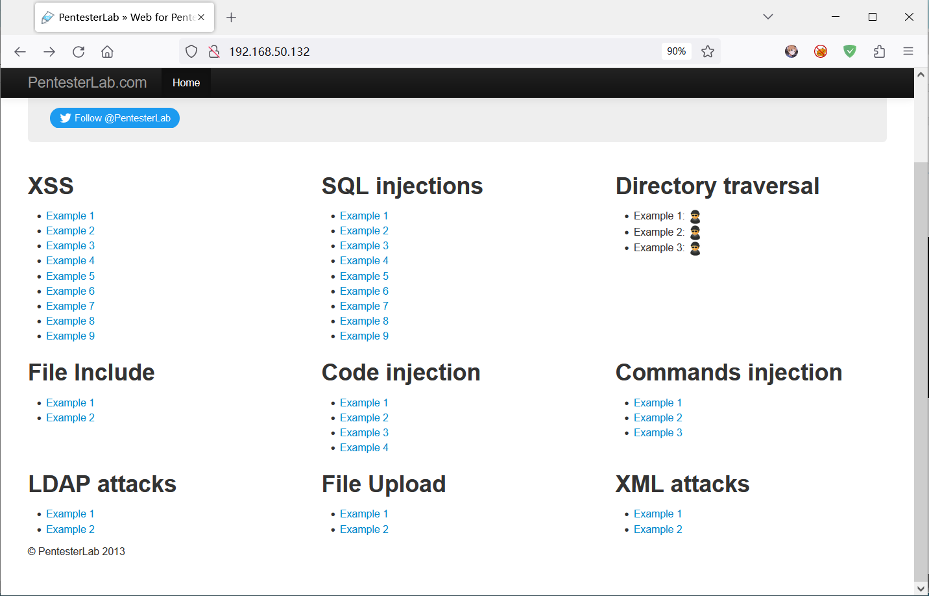Screen dimensions: 929x596
Task: Show the insecure connection padlock info
Action: pyautogui.click(x=214, y=51)
